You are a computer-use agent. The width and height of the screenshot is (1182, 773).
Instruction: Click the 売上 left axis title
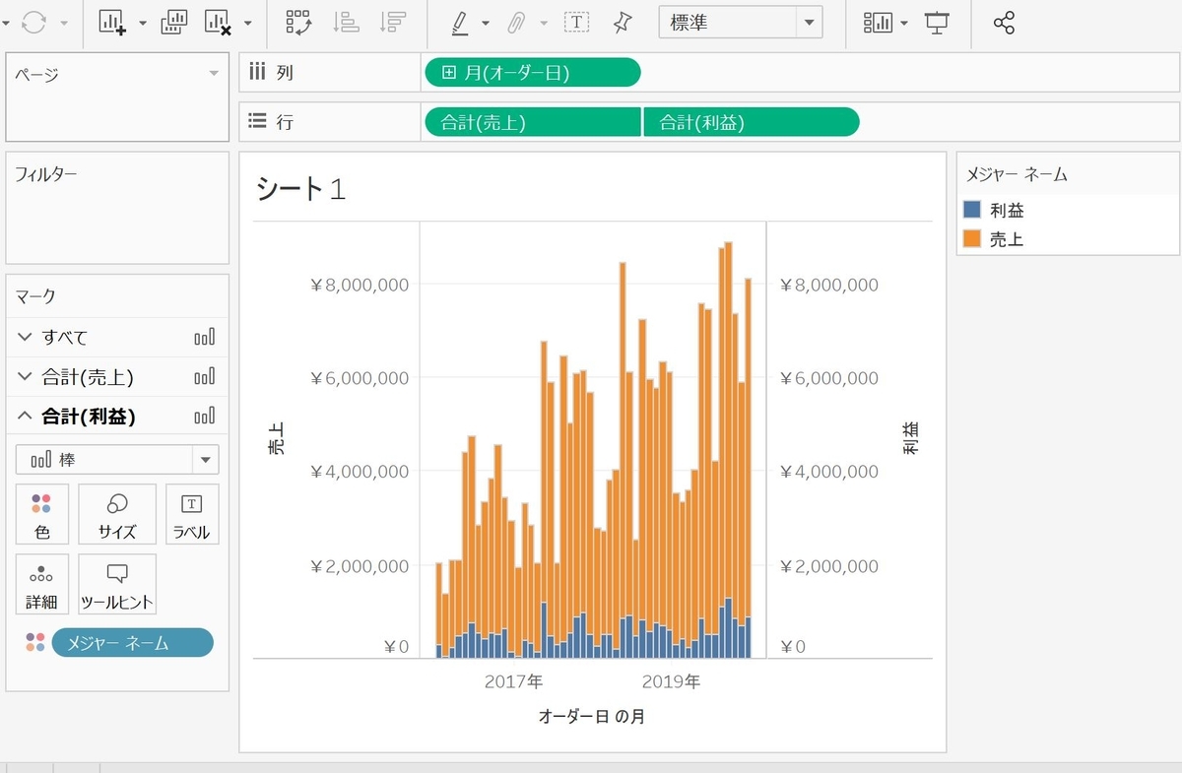pos(277,437)
